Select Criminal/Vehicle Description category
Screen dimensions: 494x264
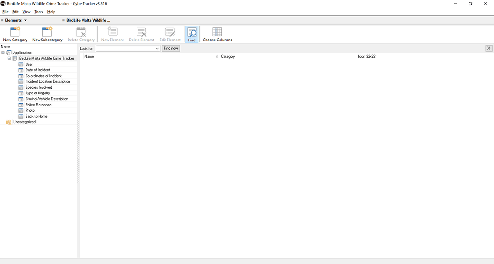[x=47, y=99]
